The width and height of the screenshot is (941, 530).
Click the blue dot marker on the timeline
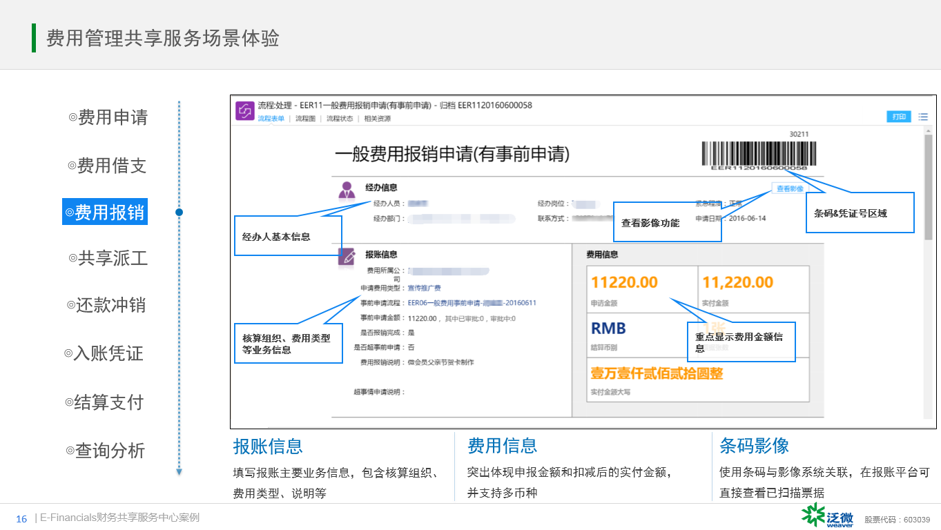tap(179, 213)
